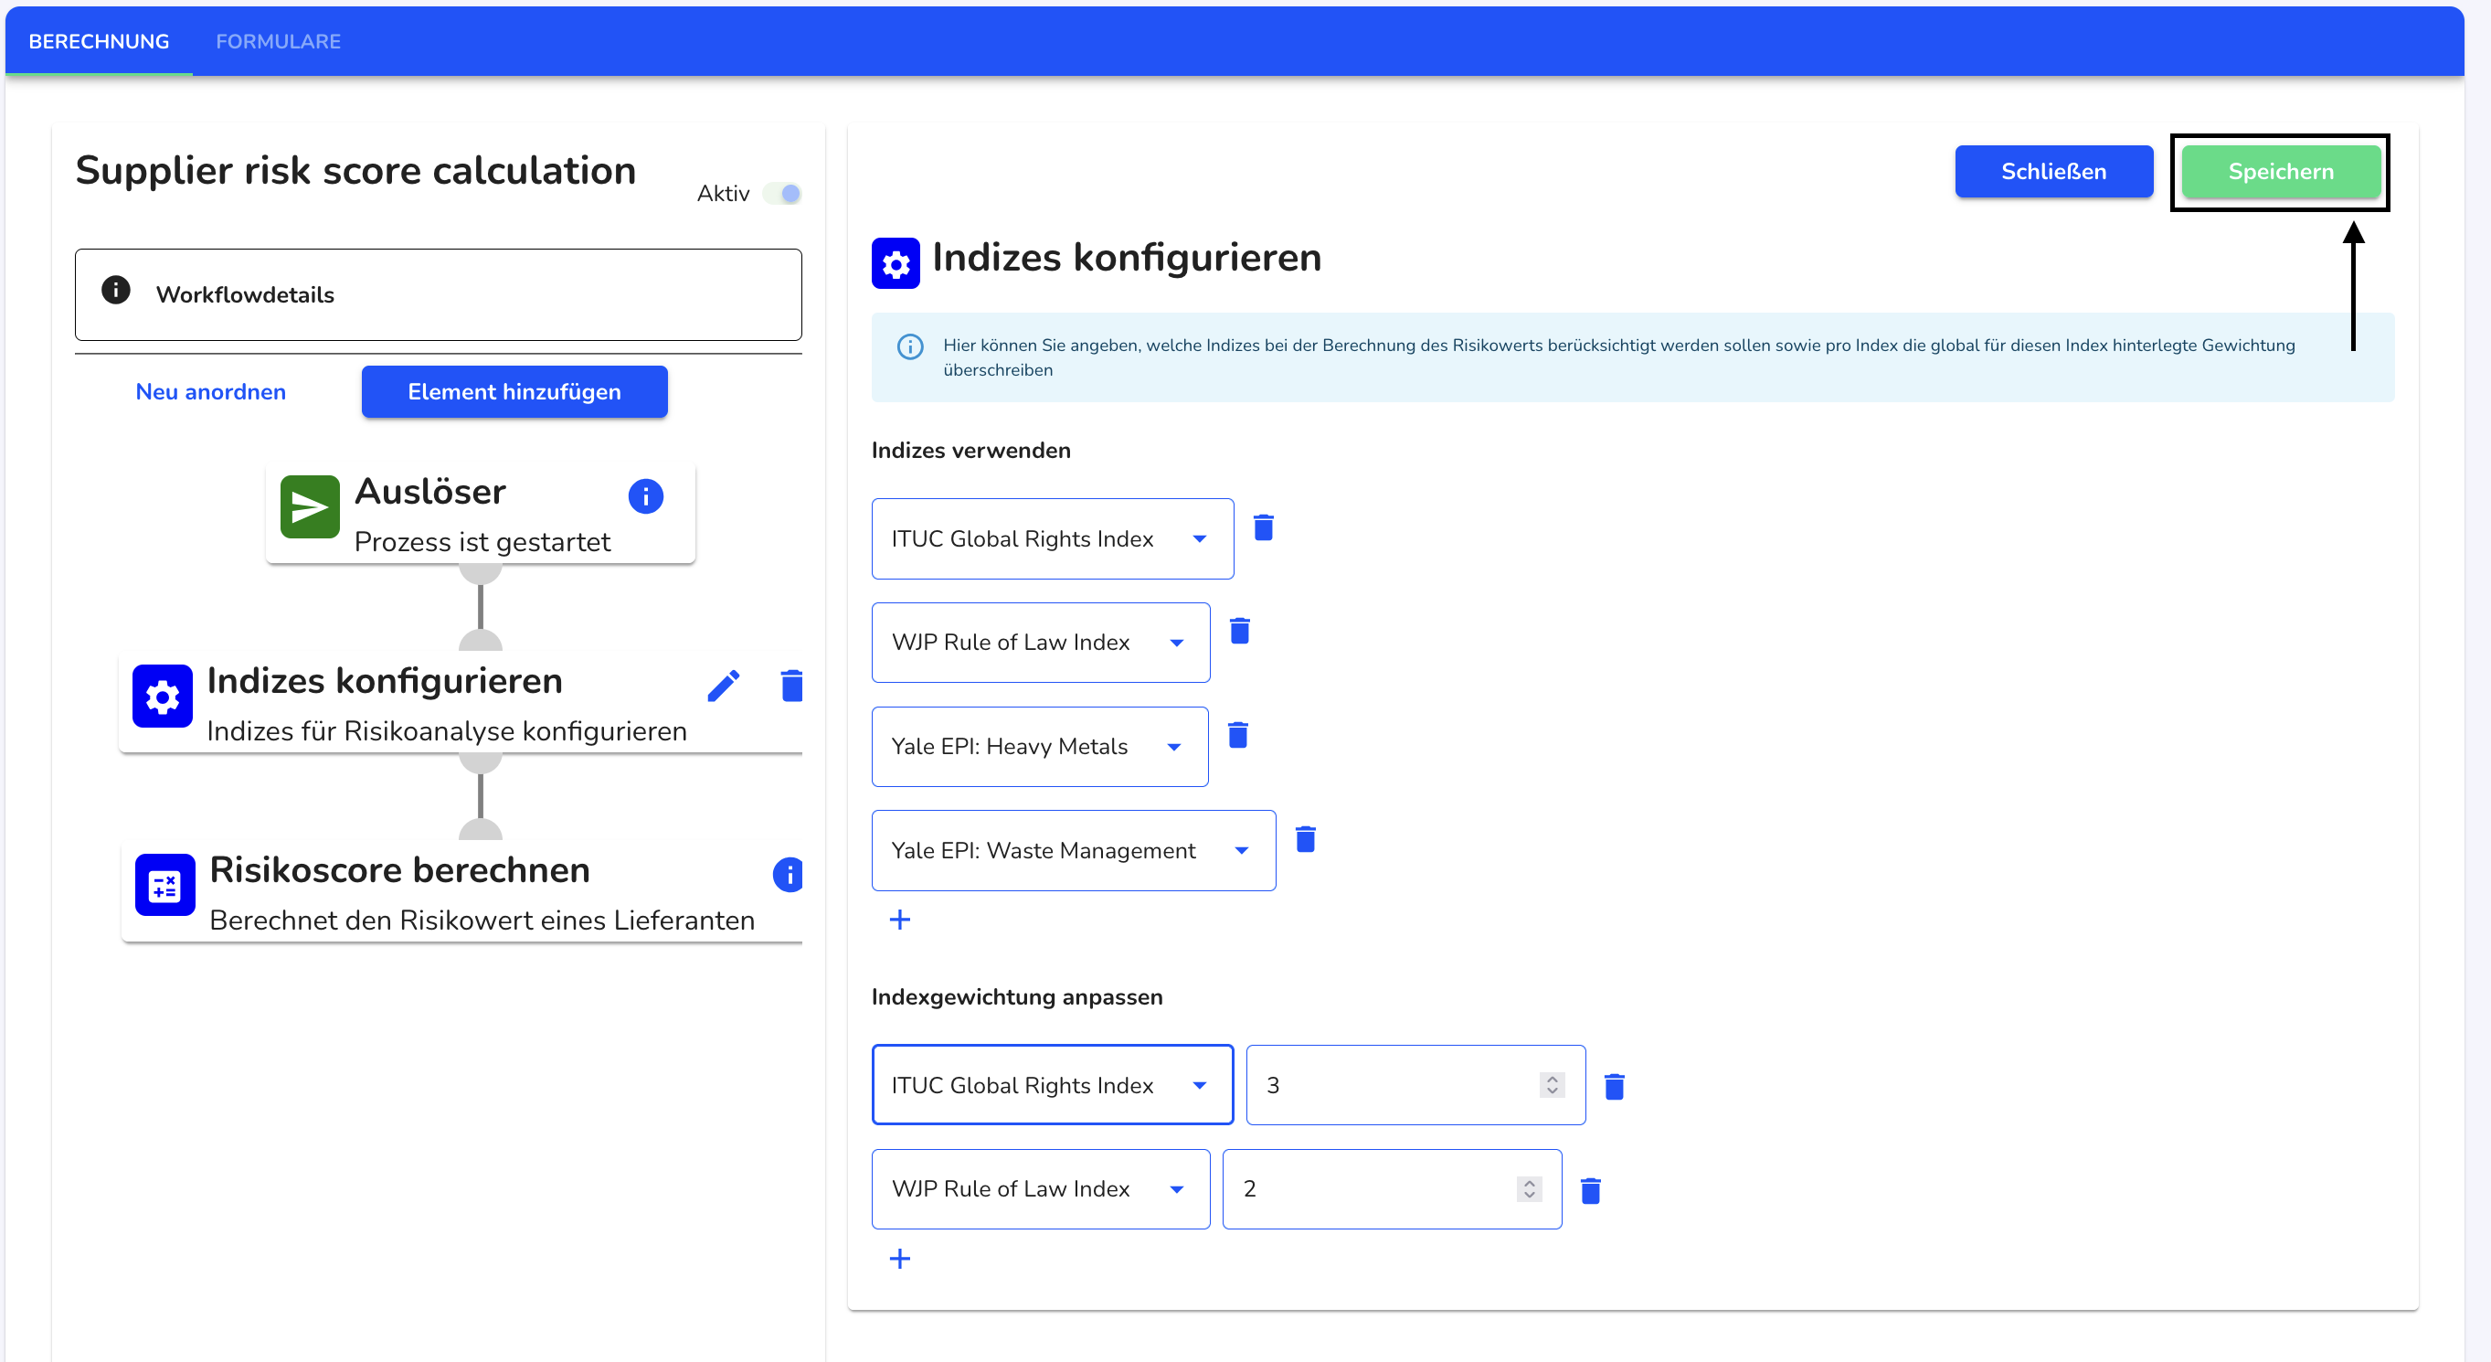Click the weight field showing 3
The image size is (2491, 1362).
pos(1415,1085)
